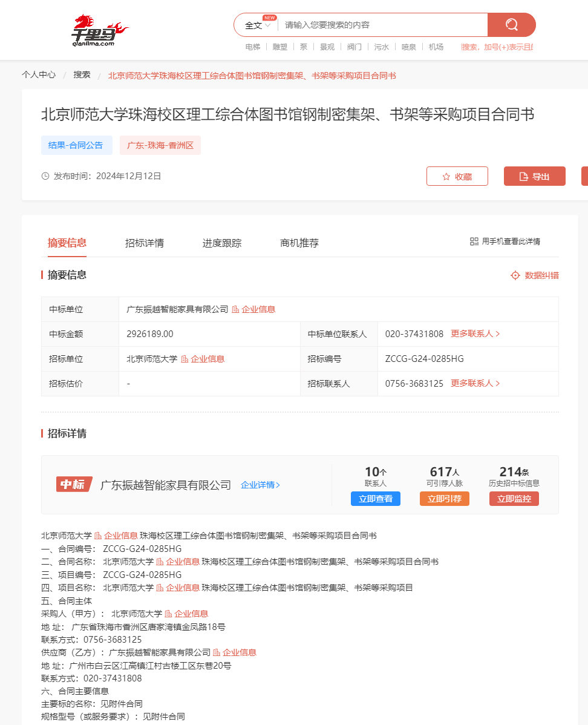Click the 214条 历史招中标信息 count
Image resolution: width=588 pixels, height=725 pixels.
tap(514, 471)
